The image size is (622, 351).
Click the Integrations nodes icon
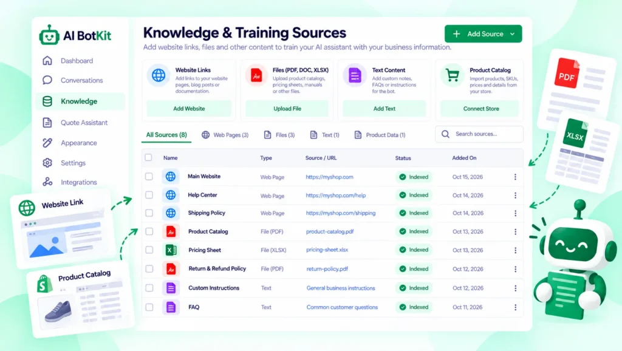point(47,182)
